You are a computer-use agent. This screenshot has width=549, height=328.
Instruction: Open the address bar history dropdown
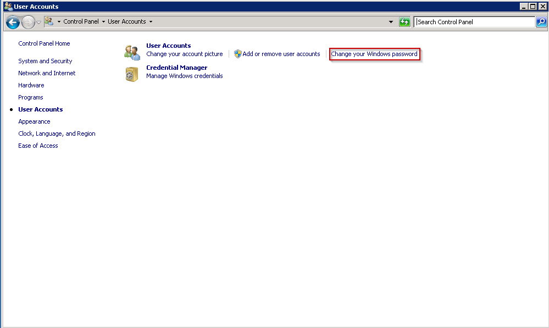pyautogui.click(x=390, y=21)
